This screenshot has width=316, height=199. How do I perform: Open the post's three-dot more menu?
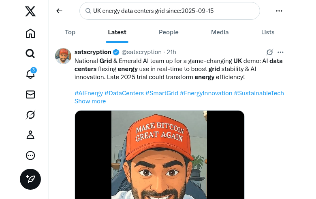tap(280, 52)
